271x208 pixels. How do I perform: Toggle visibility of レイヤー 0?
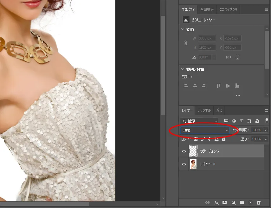point(184,164)
